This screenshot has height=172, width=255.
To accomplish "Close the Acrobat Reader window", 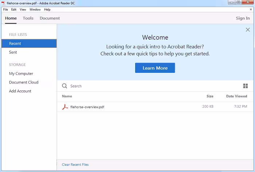I will (248, 2).
